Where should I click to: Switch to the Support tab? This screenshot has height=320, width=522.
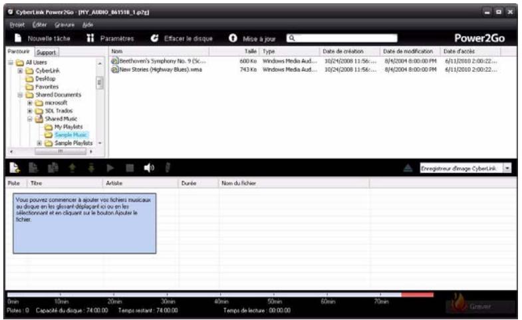click(x=47, y=53)
